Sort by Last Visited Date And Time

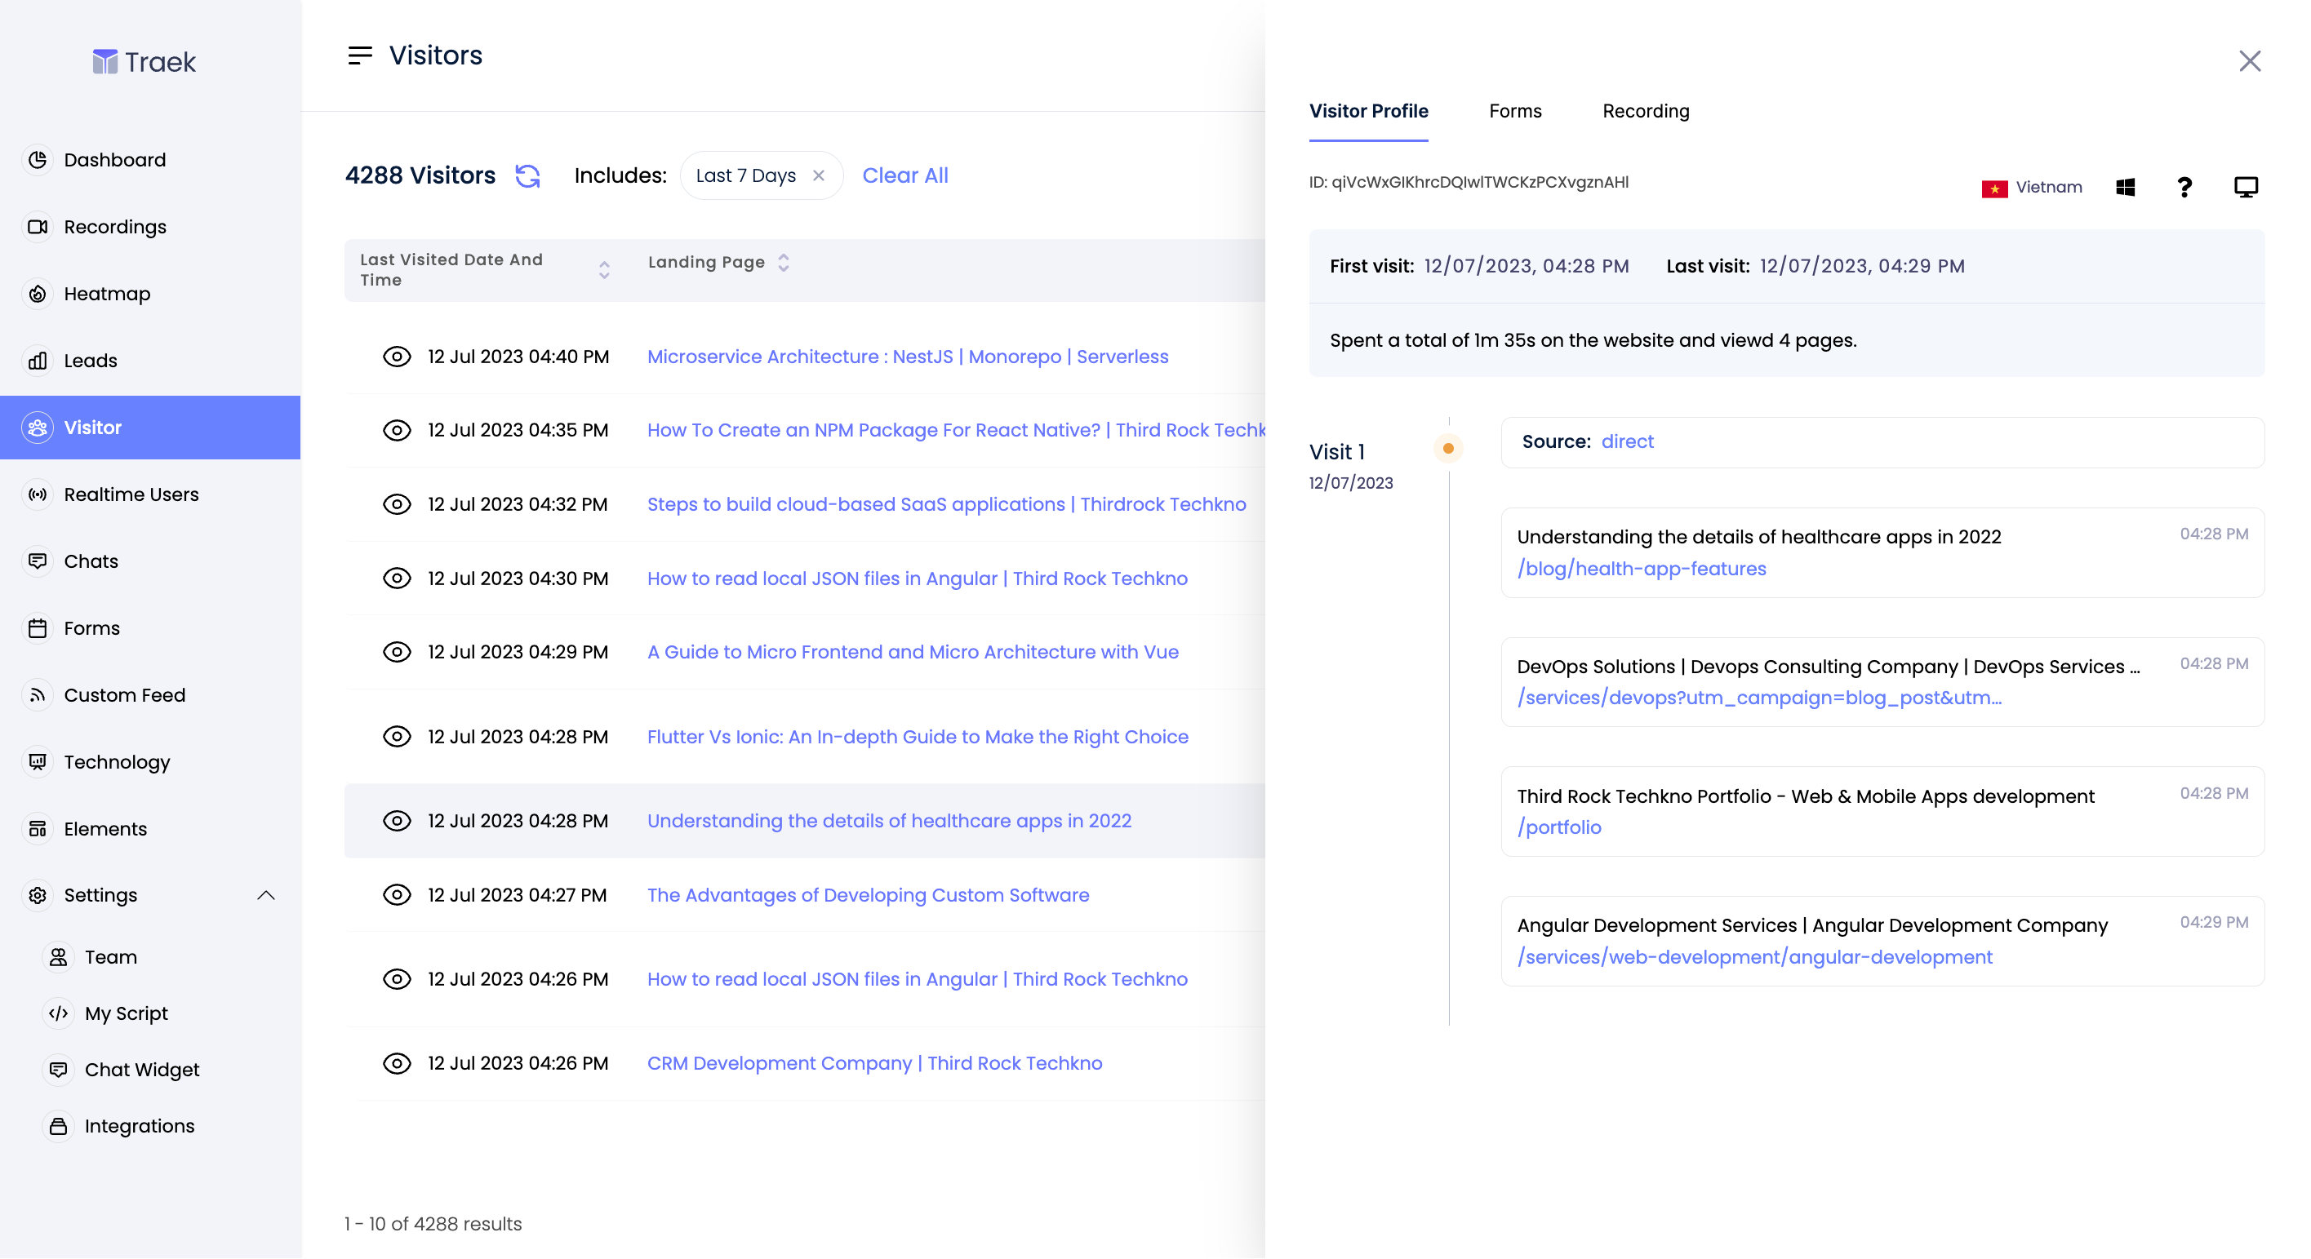604,268
